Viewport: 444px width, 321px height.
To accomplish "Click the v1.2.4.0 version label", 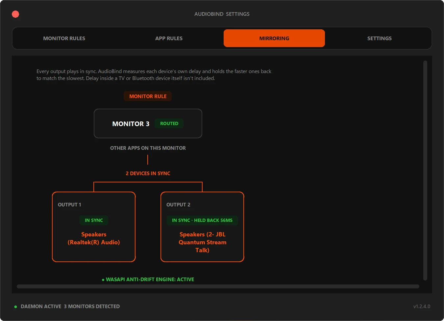I will [422, 307].
